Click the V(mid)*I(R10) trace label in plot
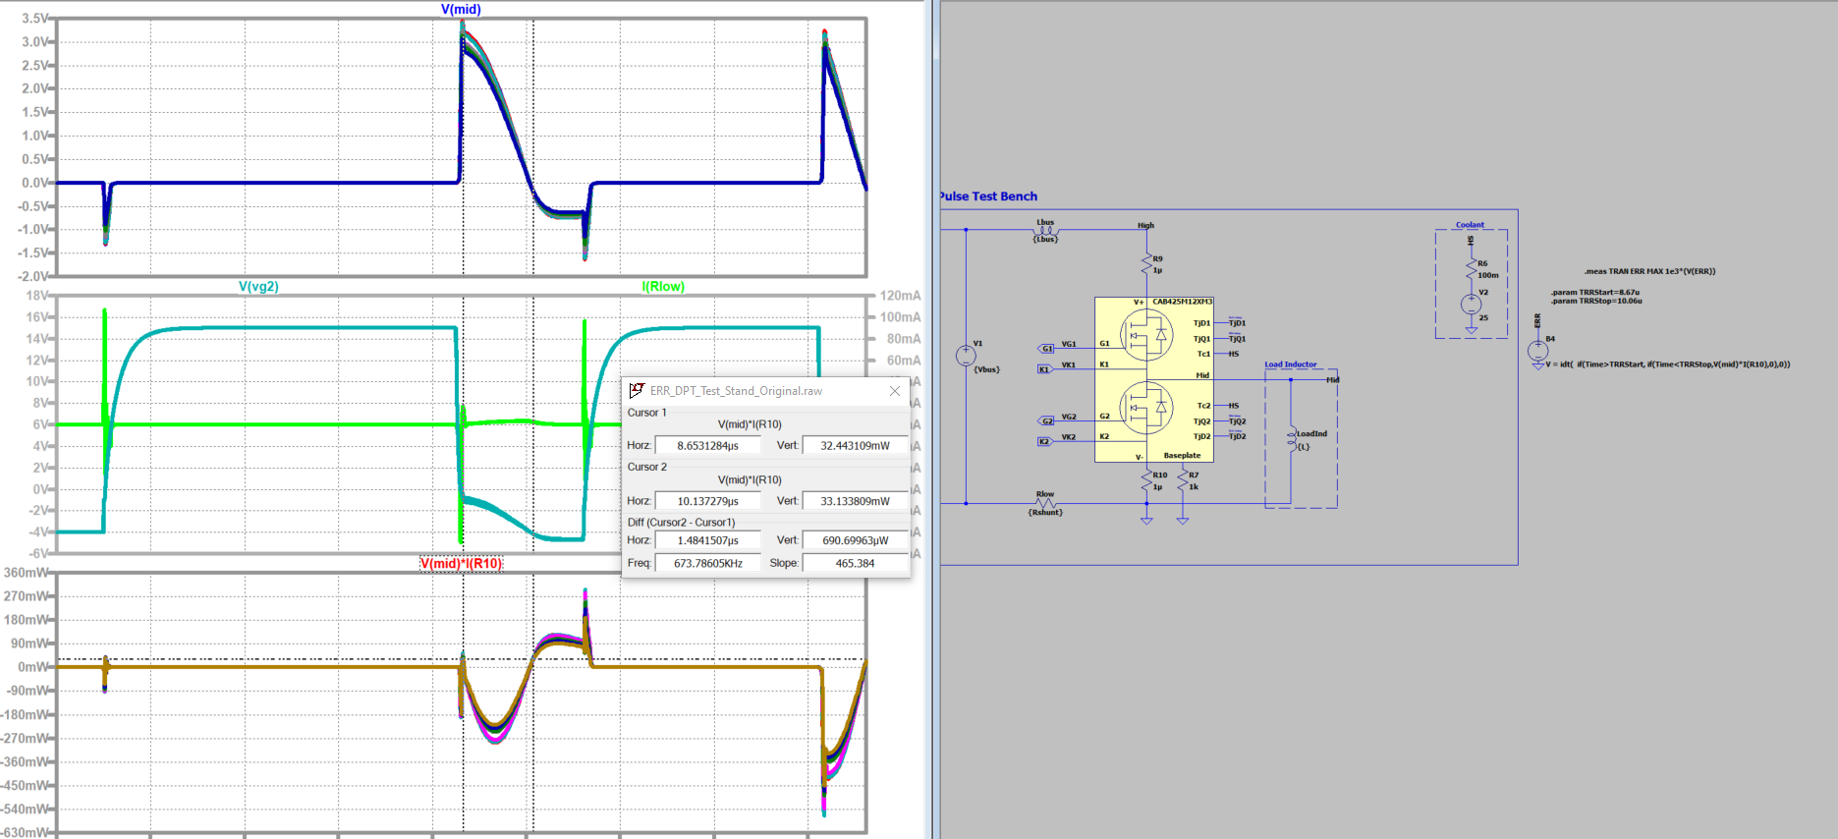Image resolution: width=1838 pixels, height=839 pixels. pos(462,563)
